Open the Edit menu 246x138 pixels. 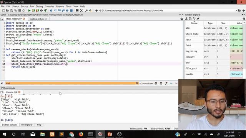[8, 7]
